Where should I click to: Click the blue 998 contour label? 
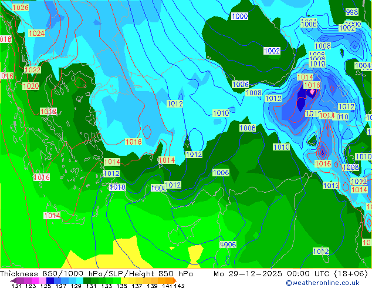pos(352,12)
